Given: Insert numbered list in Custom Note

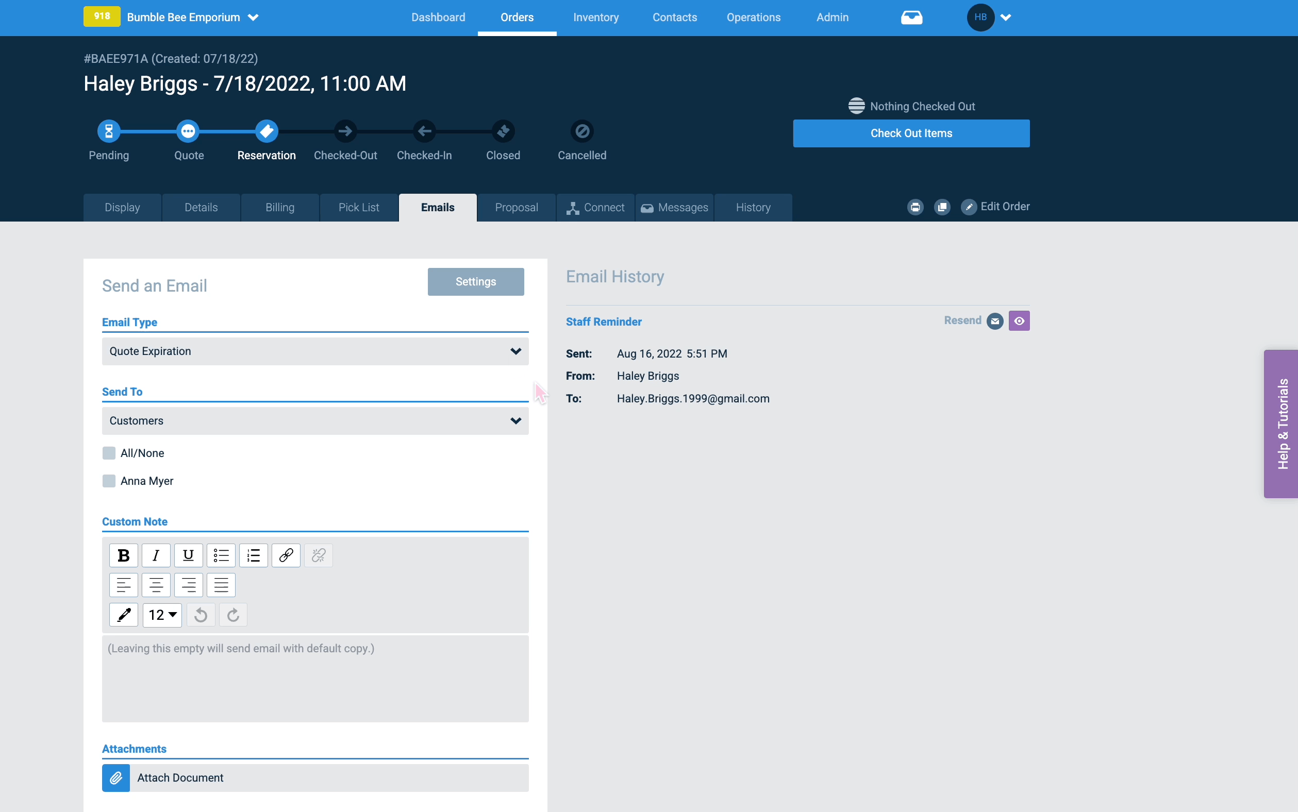Looking at the screenshot, I should [x=254, y=555].
